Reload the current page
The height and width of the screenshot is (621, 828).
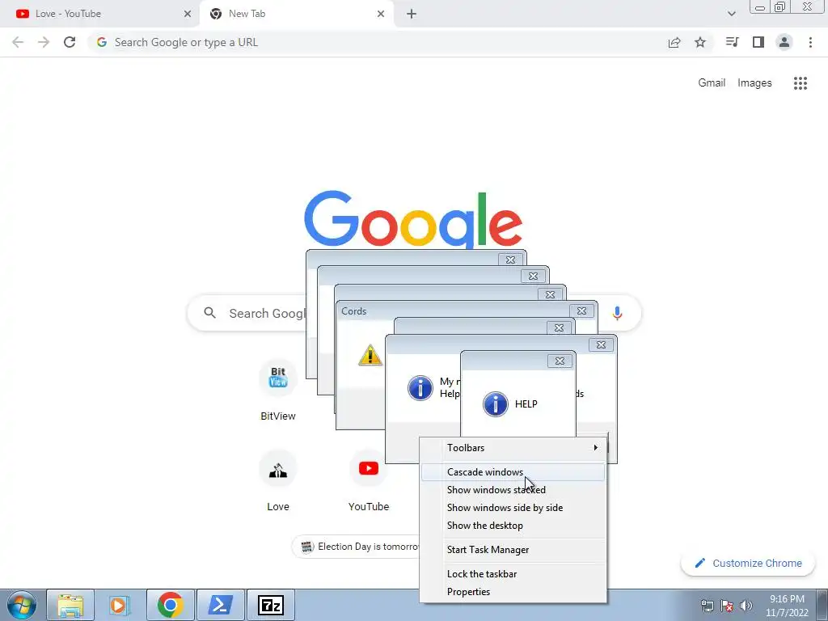(x=70, y=42)
